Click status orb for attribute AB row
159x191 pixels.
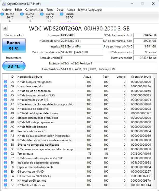(x=6, y=122)
